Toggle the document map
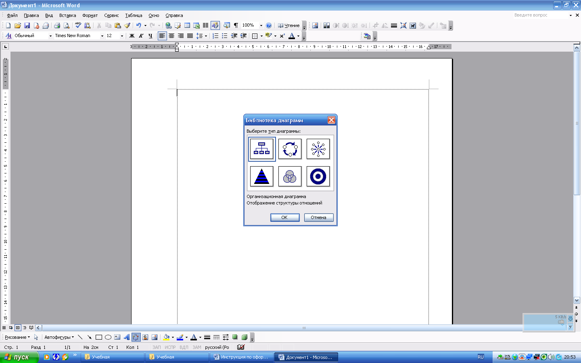 pos(227,25)
